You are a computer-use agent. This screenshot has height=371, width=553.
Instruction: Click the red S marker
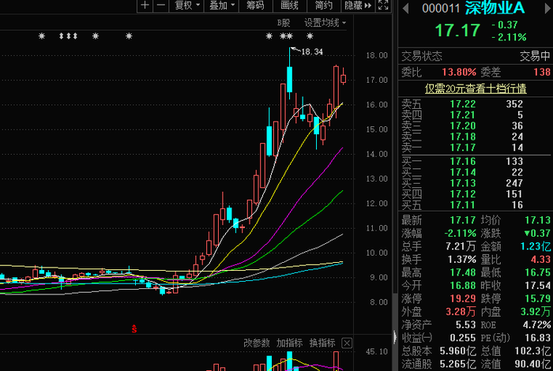click(134, 329)
